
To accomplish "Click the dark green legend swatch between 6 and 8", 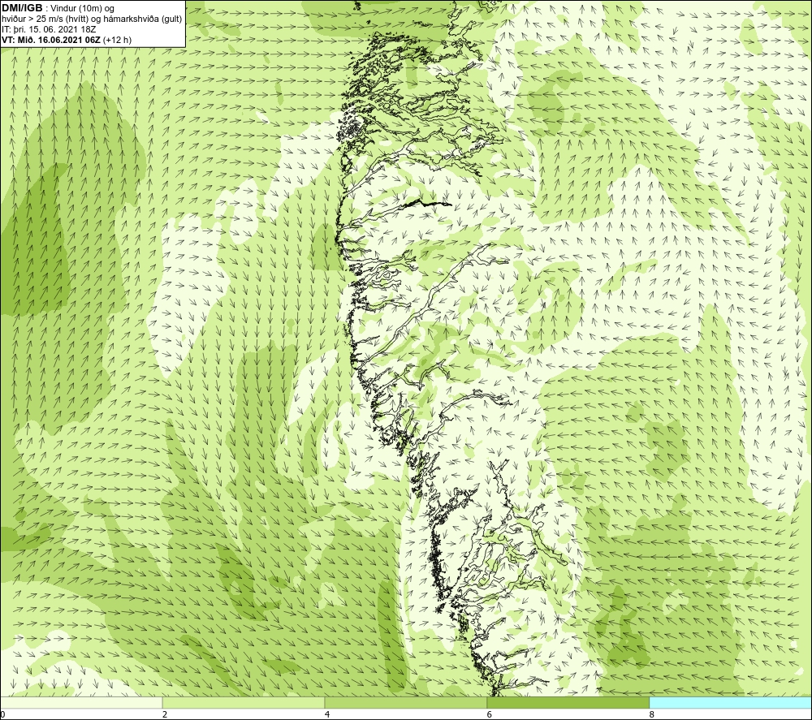I will 568,702.
